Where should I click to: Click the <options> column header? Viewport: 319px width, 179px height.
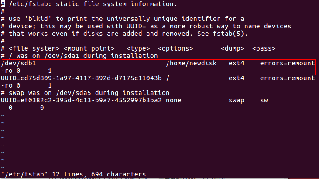(x=175, y=48)
